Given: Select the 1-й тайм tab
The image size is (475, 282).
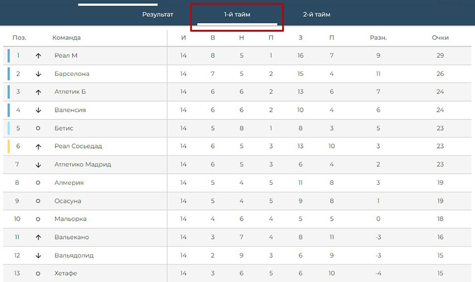Looking at the screenshot, I should [x=237, y=15].
